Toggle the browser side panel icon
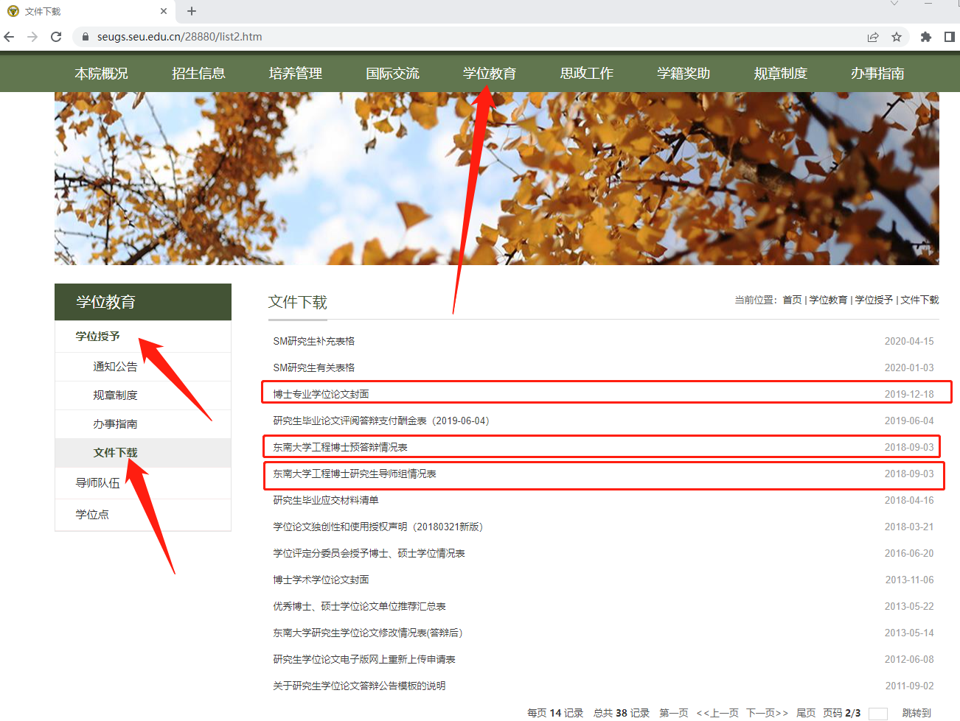The width and height of the screenshot is (960, 721). (950, 37)
